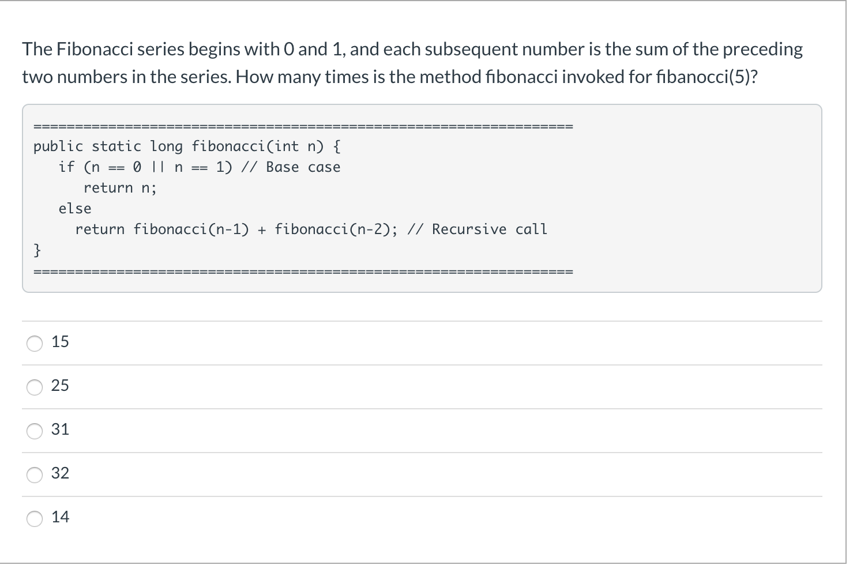This screenshot has width=857, height=580.
Task: Select the radio button for answer 25
Action: (x=35, y=387)
